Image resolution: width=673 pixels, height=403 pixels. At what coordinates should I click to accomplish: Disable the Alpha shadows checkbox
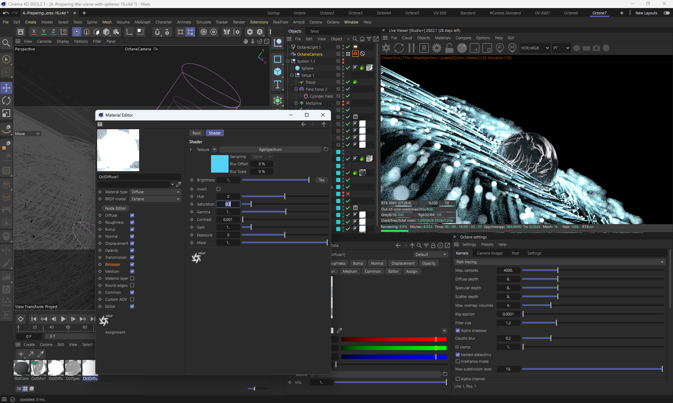point(458,331)
